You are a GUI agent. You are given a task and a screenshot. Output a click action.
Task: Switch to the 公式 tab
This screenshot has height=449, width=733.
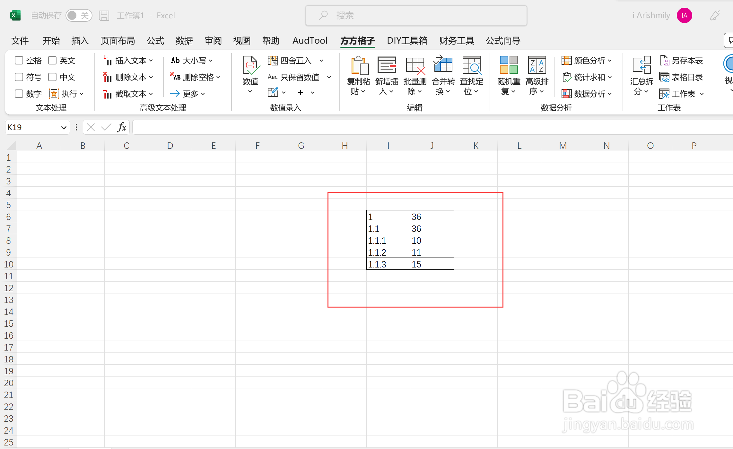(x=155, y=41)
